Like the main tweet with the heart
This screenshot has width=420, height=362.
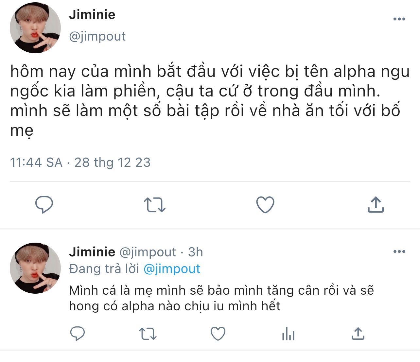coord(265,205)
